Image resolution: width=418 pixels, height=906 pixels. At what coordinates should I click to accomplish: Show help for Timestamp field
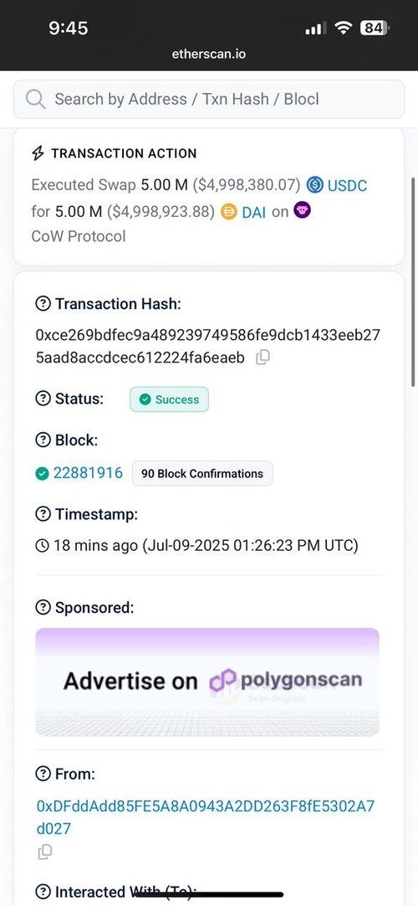tap(43, 514)
